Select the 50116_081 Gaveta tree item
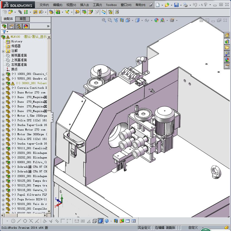231x231 pixels. (x=29, y=190)
